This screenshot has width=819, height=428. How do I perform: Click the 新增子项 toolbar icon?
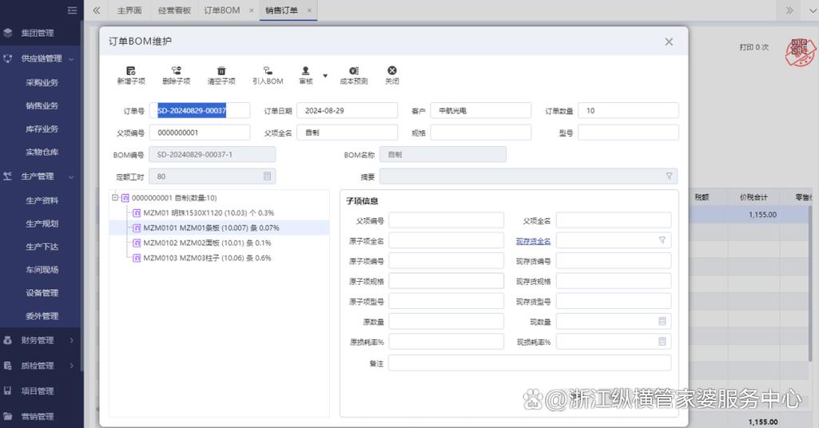pyautogui.click(x=130, y=70)
